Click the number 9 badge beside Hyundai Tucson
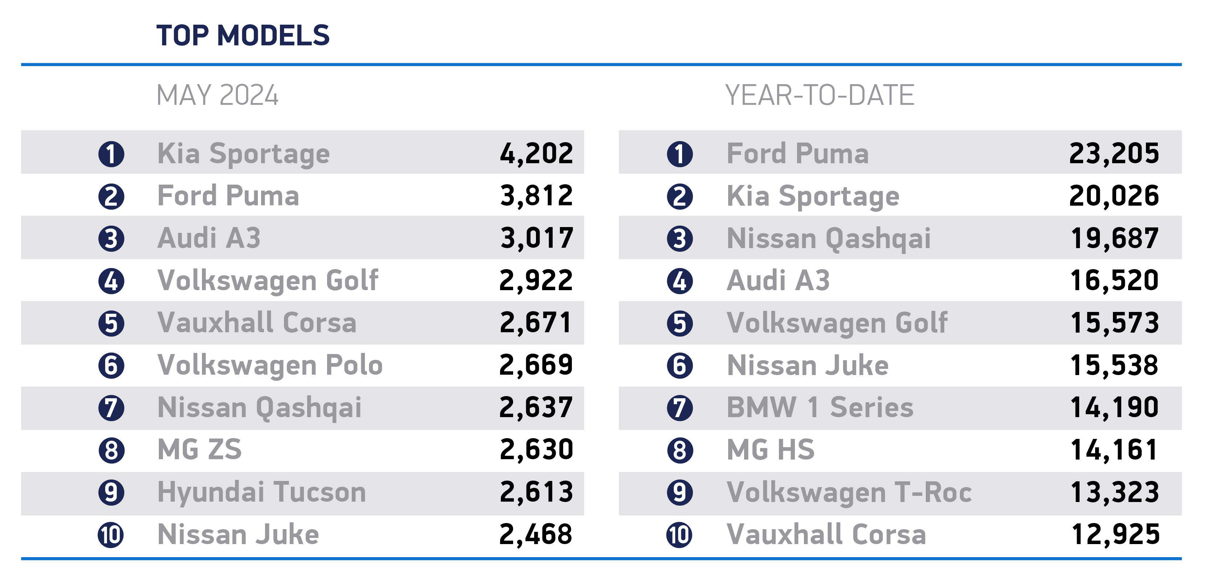1209x572 pixels. [x=111, y=493]
